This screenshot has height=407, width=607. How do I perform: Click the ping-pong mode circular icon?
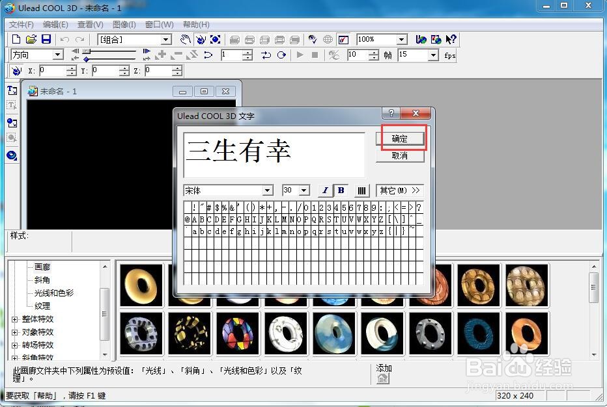(x=281, y=55)
